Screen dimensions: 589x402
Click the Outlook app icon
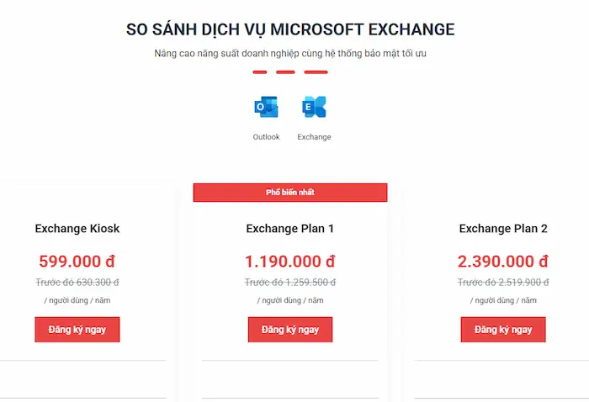tap(266, 107)
